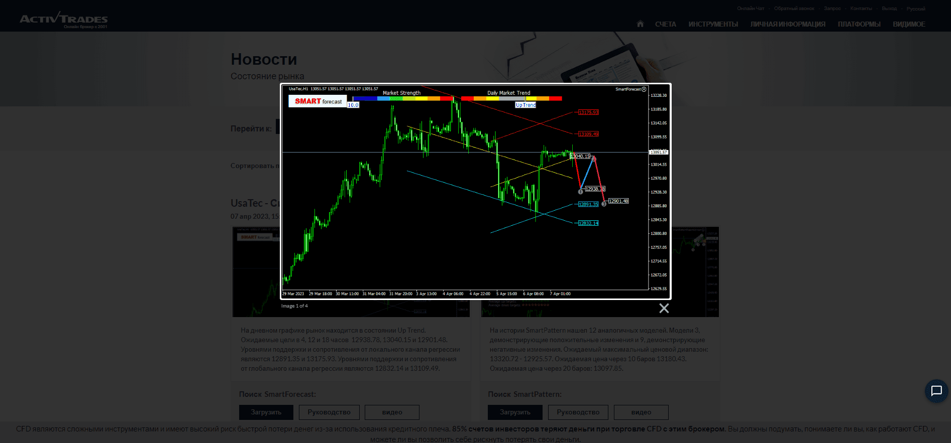Click the '07 апр 2023' article date
The height and width of the screenshot is (443, 951).
pyautogui.click(x=255, y=216)
